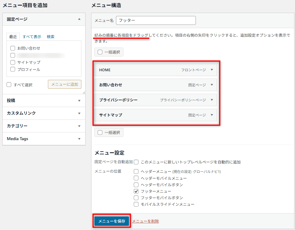The image size is (295, 230).
Task: Check the お問い合わせ page checkbox
Action: click(x=12, y=48)
